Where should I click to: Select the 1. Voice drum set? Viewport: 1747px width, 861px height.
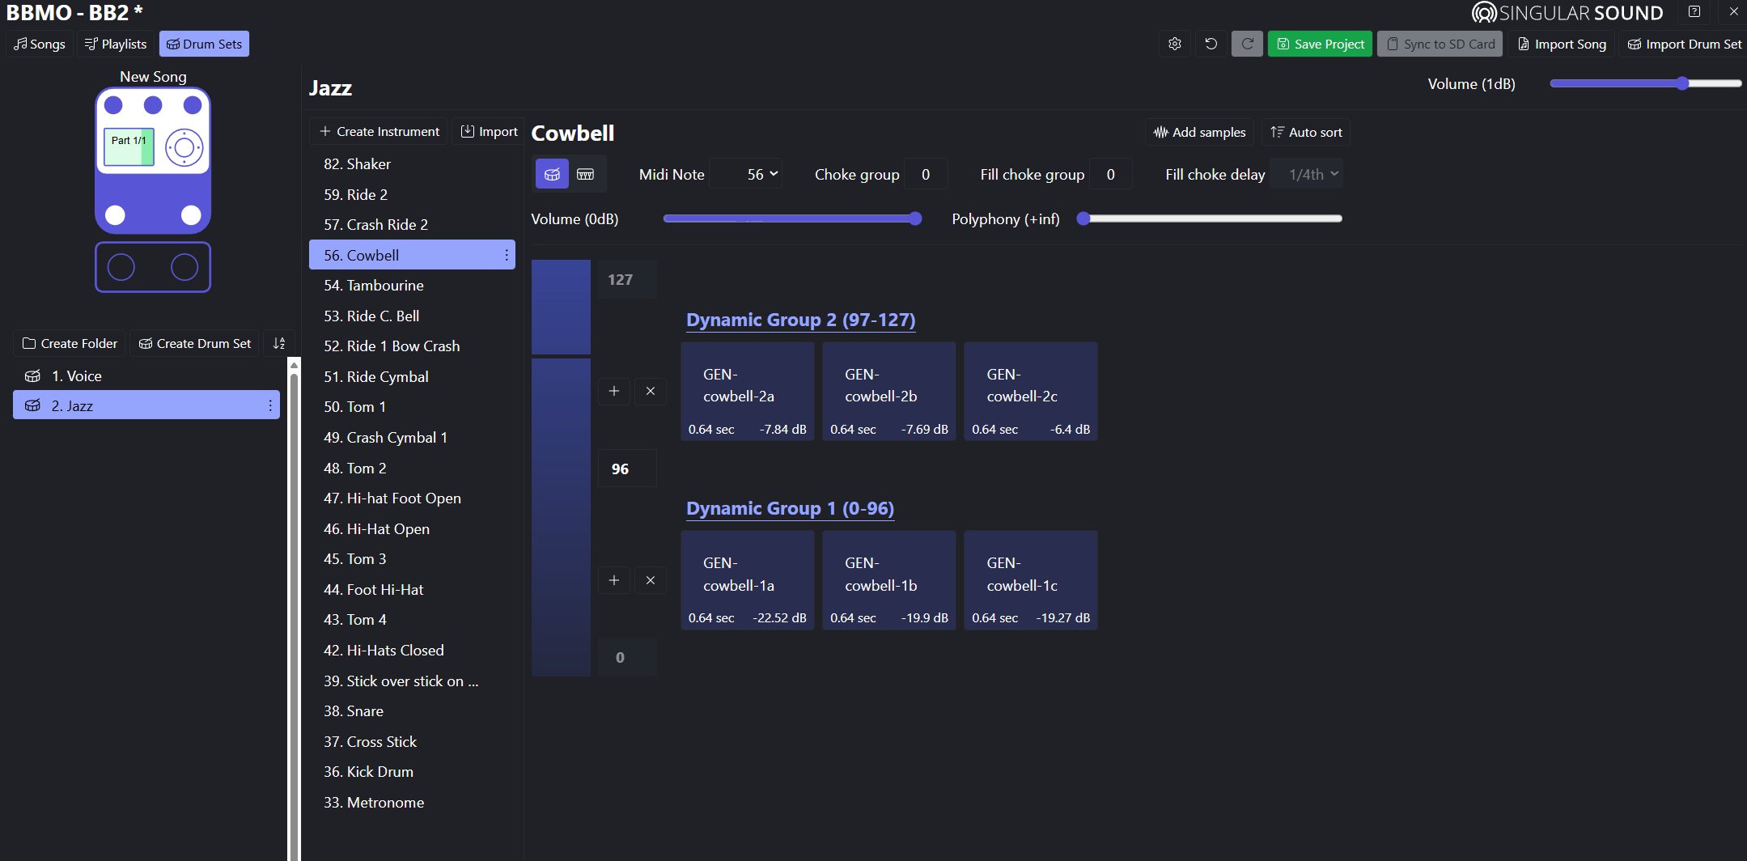point(146,375)
